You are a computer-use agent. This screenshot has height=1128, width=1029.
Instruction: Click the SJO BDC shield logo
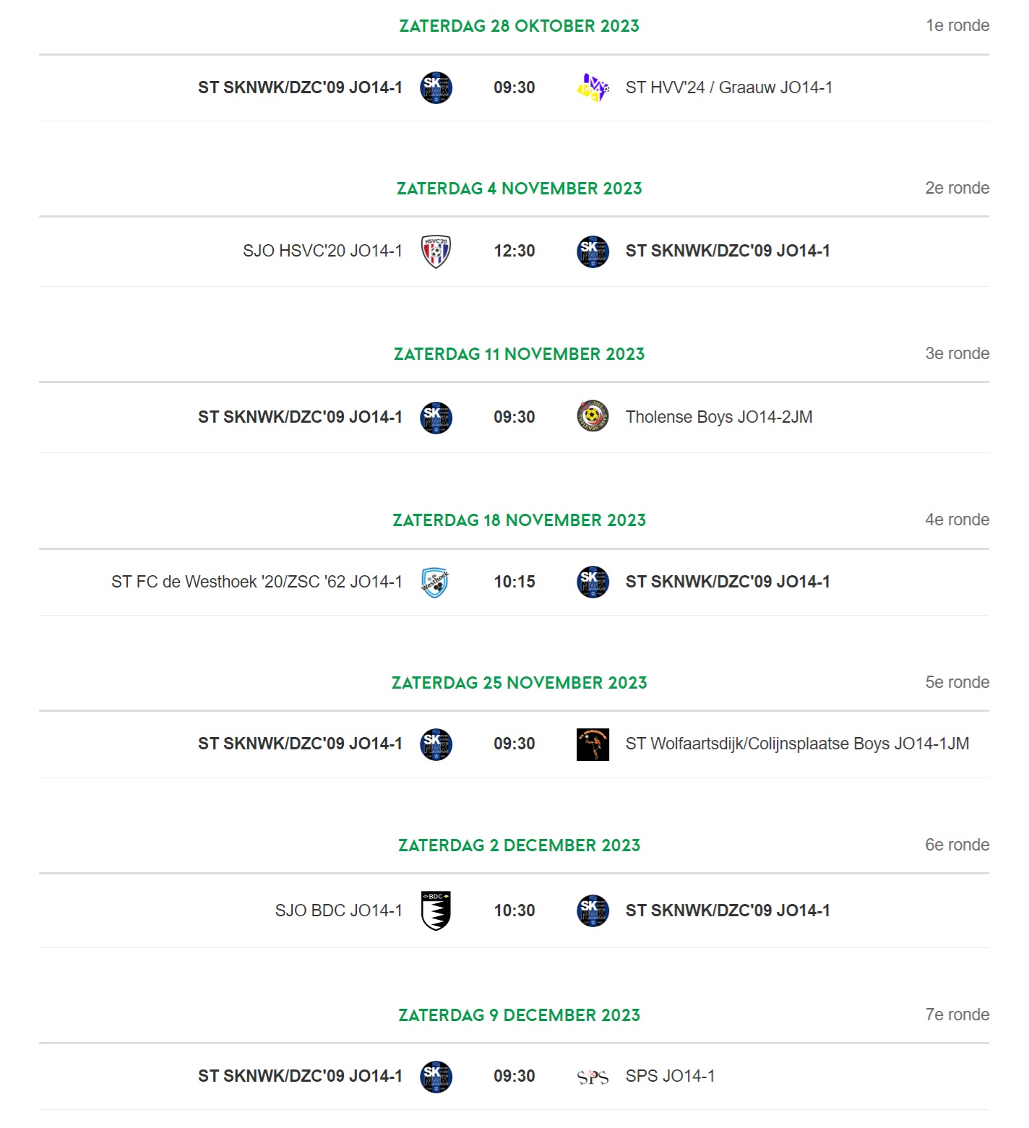(x=436, y=910)
